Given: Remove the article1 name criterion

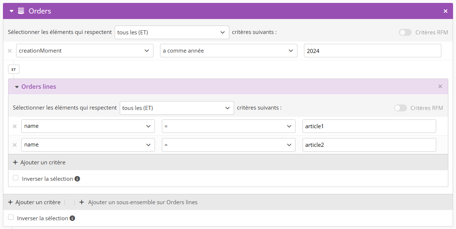Looking at the screenshot, I should click(x=15, y=126).
